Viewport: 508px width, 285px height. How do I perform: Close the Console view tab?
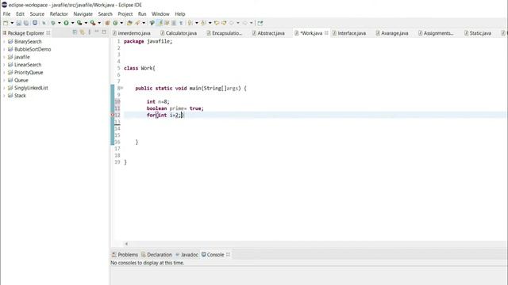(x=228, y=255)
